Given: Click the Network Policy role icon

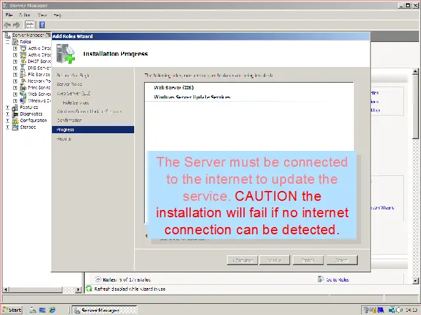Looking at the screenshot, I should 23,81.
